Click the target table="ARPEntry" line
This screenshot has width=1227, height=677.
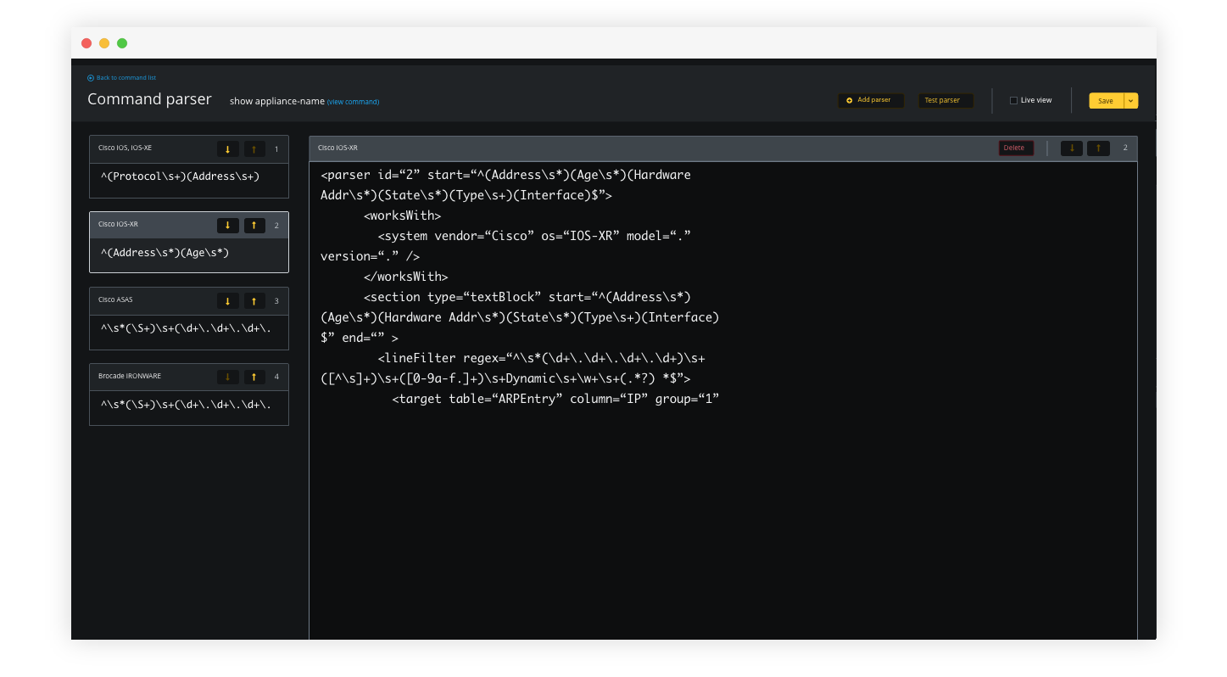tap(555, 399)
